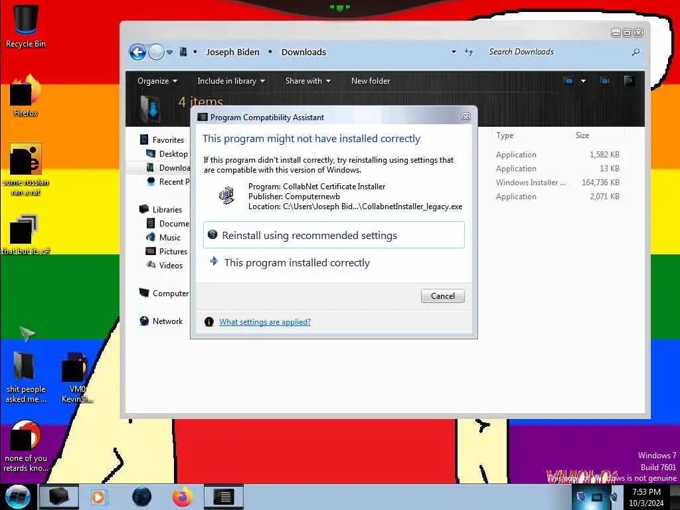Close the Program Compatibility Assistant dialog
The height and width of the screenshot is (510, 680).
coord(466,117)
